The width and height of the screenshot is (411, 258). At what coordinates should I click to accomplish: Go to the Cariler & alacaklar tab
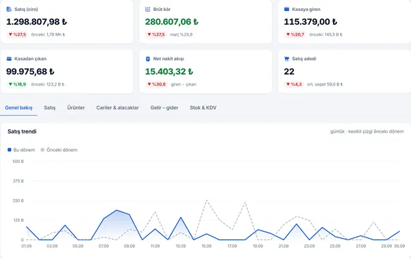117,107
